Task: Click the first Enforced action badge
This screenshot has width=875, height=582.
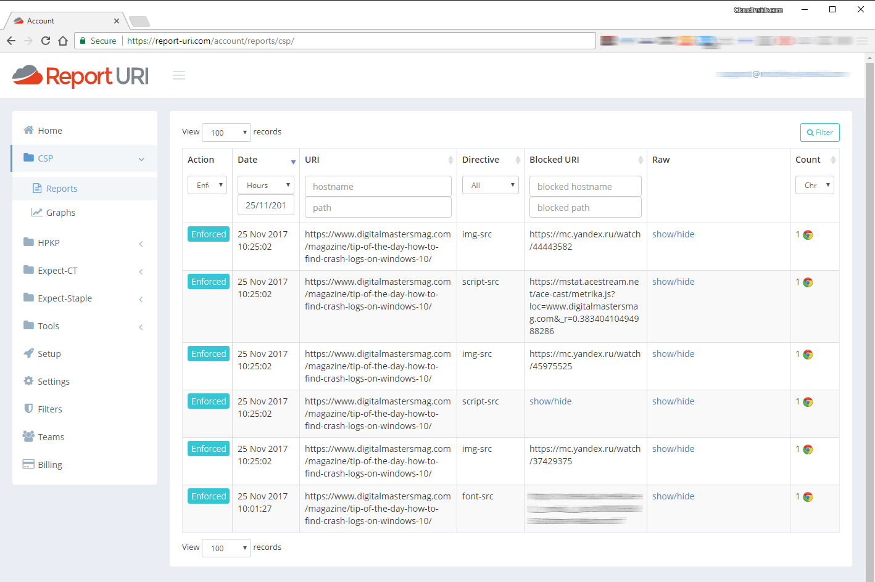Action: click(x=209, y=234)
